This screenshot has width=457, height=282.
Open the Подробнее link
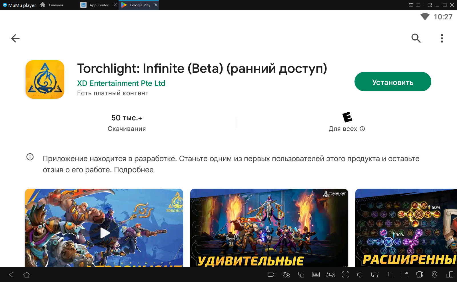(x=134, y=170)
